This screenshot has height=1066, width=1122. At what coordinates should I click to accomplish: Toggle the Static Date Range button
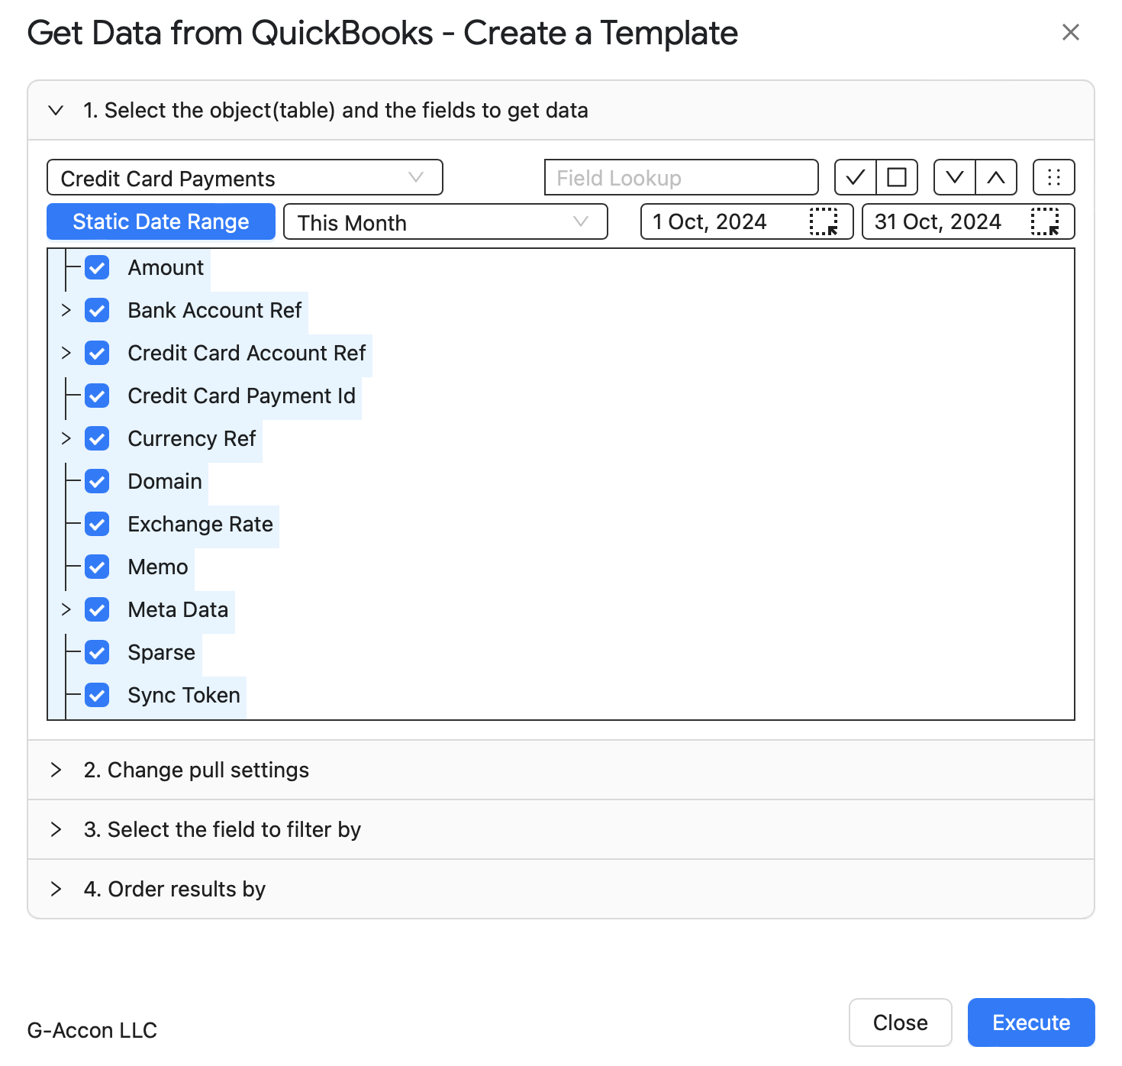pos(161,222)
